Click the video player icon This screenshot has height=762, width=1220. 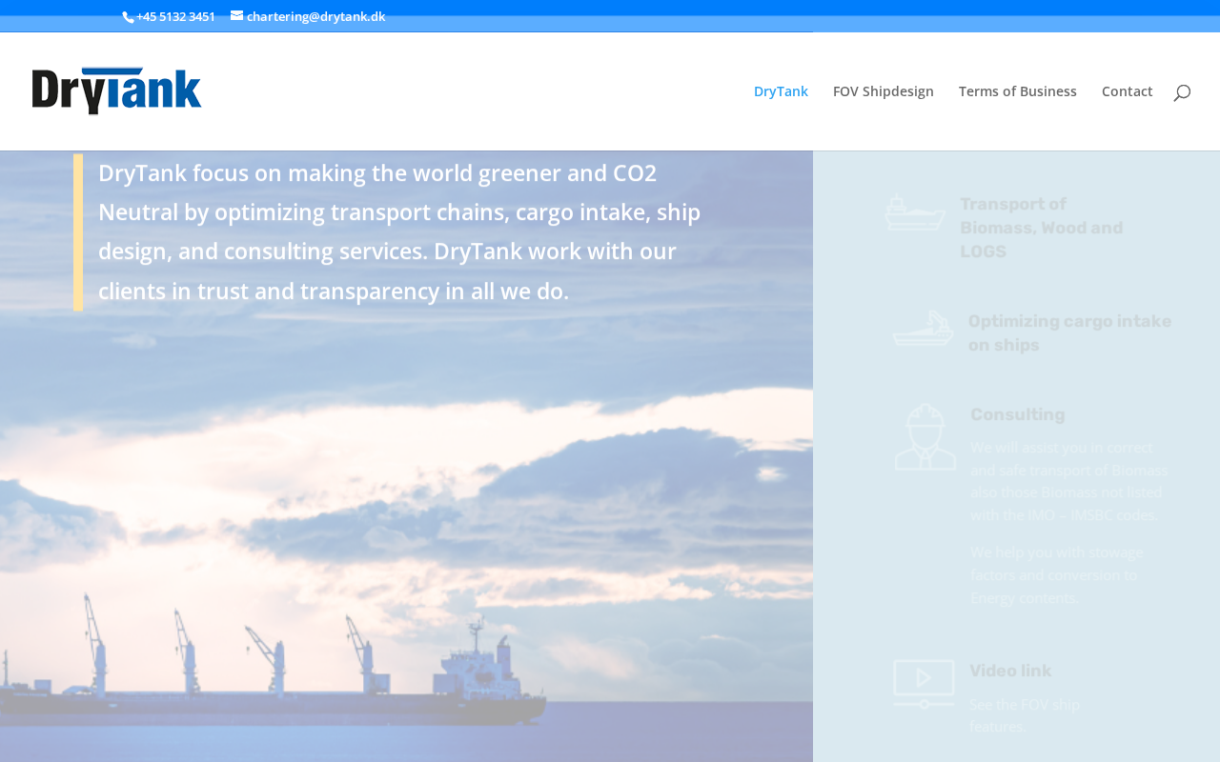[x=924, y=683]
